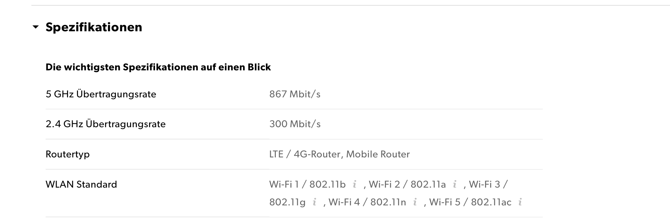
Task: Open info icon beside Wi-Fi 2 / 802.11a
Action: [x=455, y=184]
